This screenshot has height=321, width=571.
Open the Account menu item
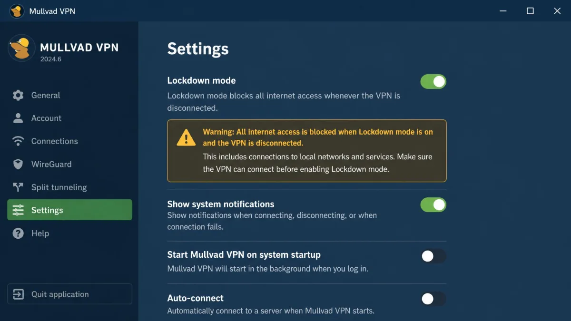pyautogui.click(x=69, y=118)
